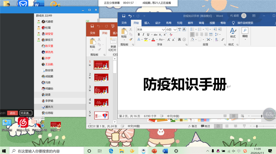
Task: Open NetEase Cloud Music desktop icon
Action: point(23,123)
